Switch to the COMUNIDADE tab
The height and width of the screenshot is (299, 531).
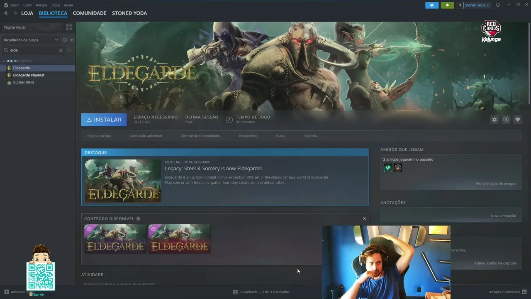(x=90, y=13)
